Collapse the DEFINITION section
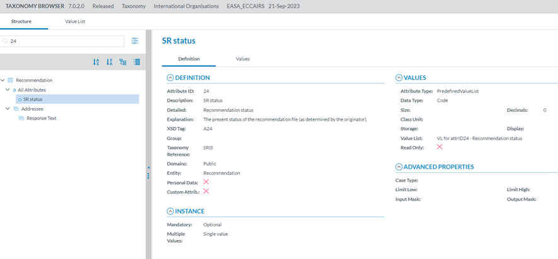Image resolution: width=558 pixels, height=259 pixels. coord(170,78)
